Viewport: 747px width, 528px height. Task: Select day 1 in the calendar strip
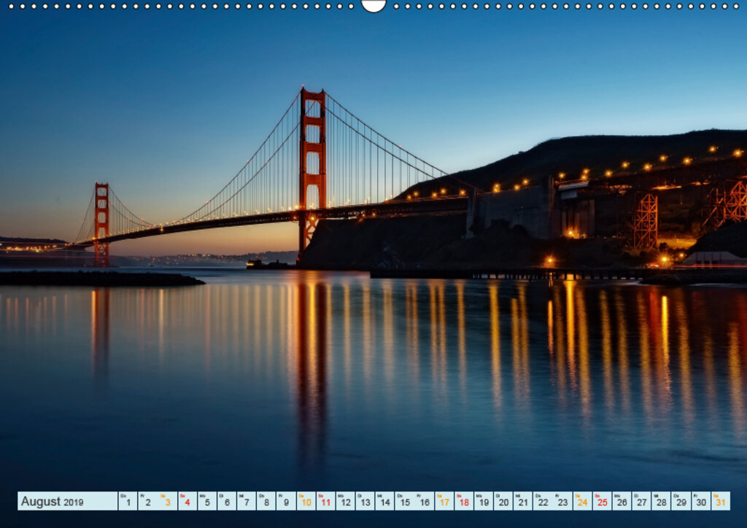128,501
